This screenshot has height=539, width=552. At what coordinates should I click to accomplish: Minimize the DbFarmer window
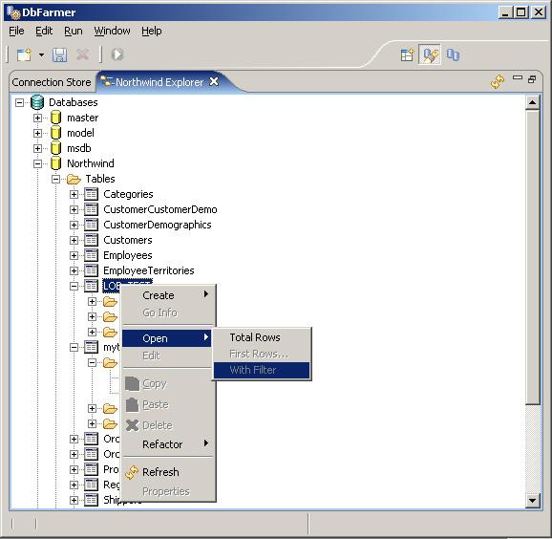[x=505, y=12]
